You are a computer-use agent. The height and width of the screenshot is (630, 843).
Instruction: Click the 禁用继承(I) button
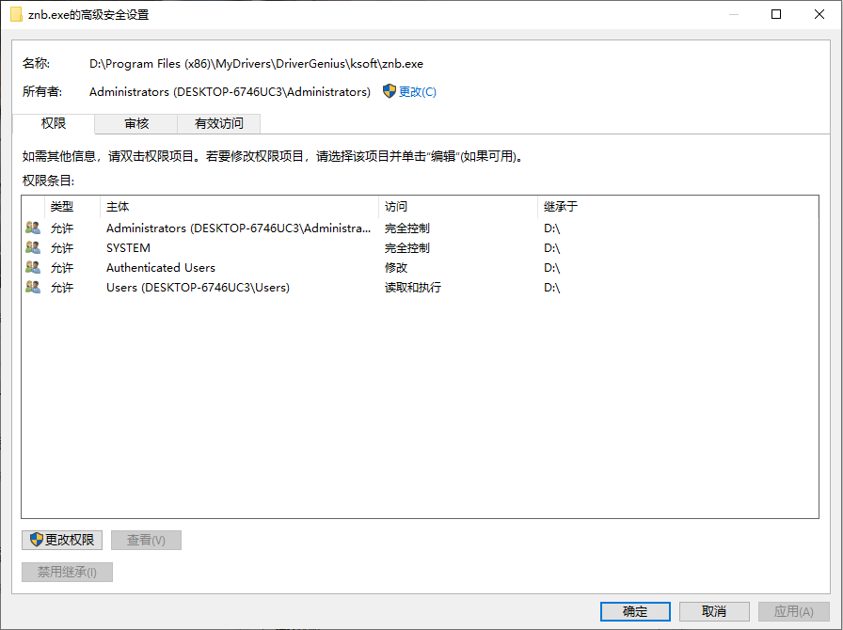click(66, 572)
